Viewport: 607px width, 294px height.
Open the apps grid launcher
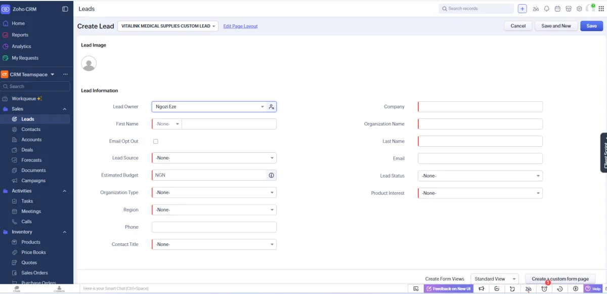point(601,9)
